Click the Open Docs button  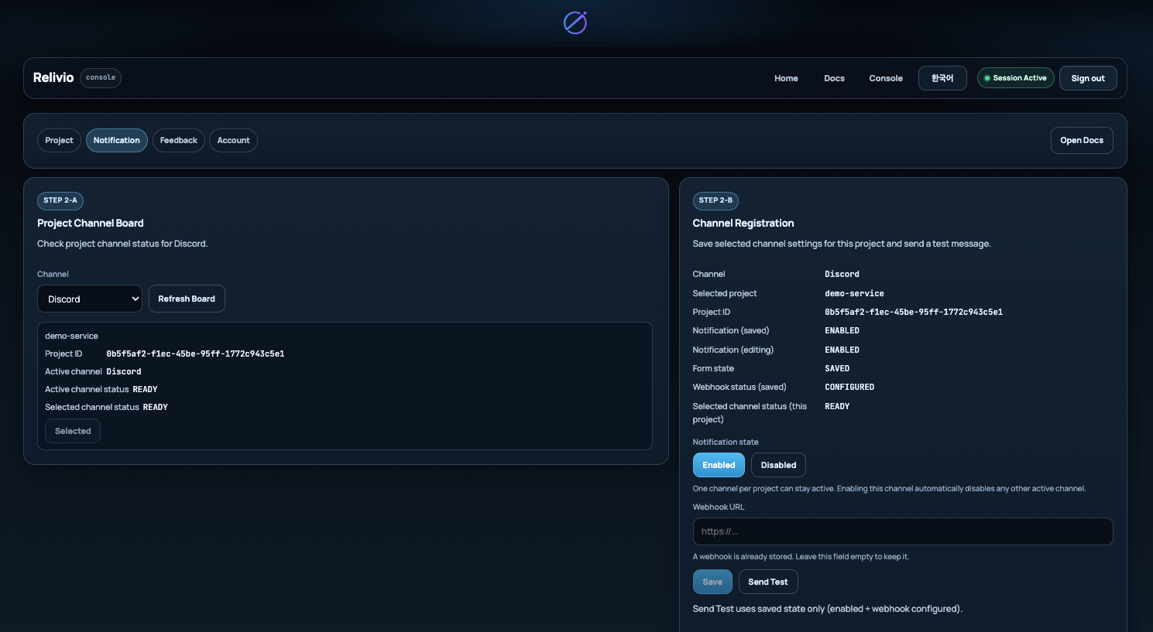[1081, 140]
